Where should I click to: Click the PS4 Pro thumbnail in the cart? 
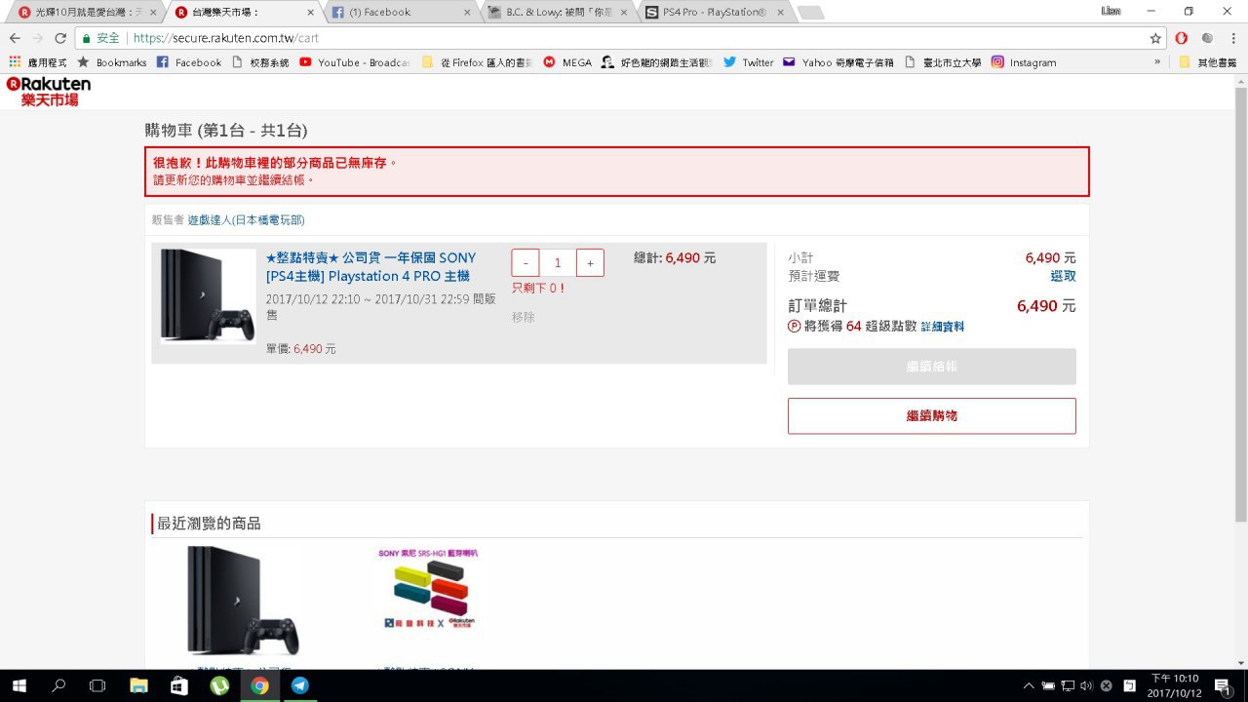[208, 296]
